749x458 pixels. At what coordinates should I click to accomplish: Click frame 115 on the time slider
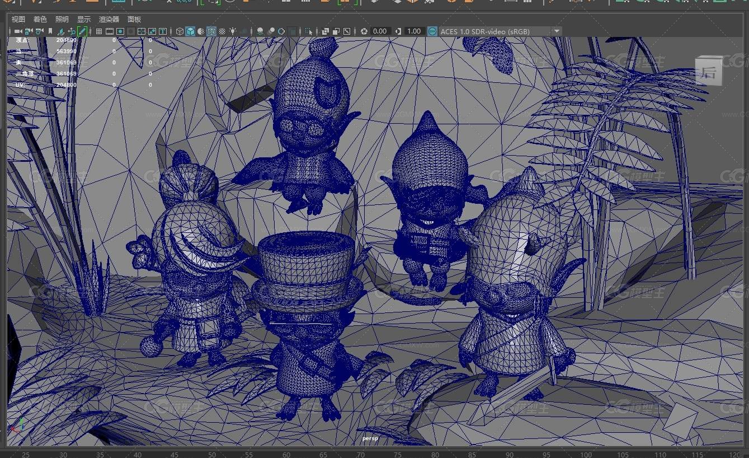tap(696, 455)
